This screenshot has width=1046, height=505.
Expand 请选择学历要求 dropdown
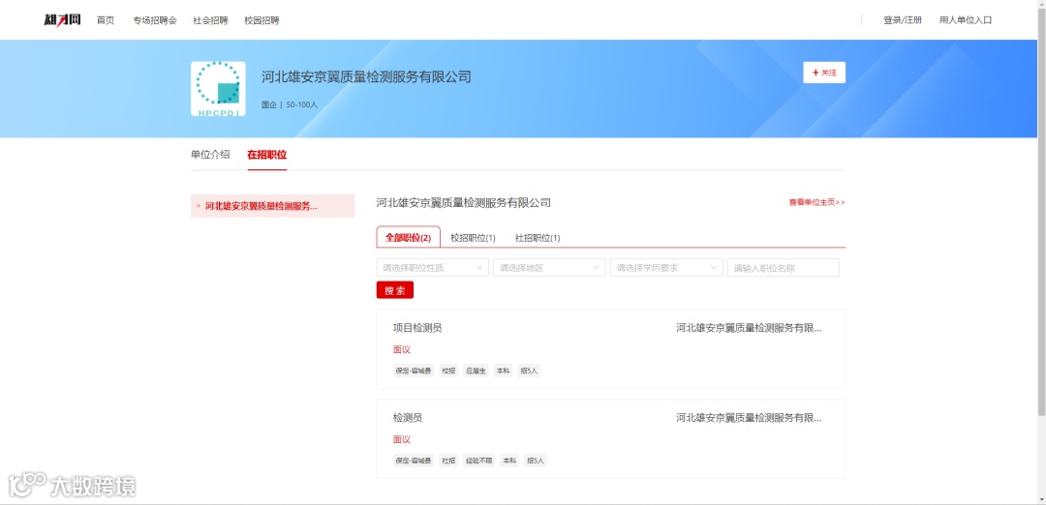click(666, 268)
